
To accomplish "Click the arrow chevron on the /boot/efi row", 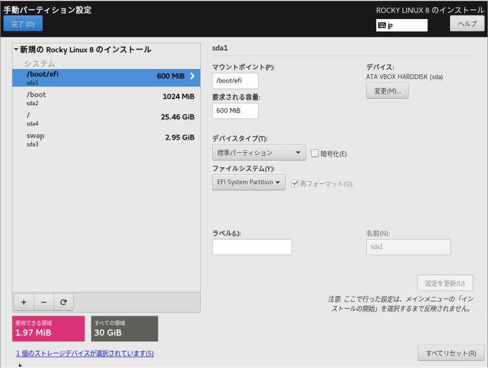I will coord(192,76).
